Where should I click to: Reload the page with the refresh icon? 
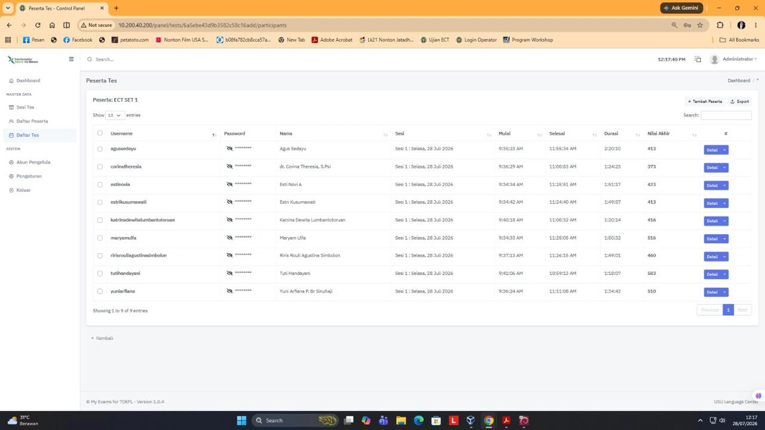pyautogui.click(x=38, y=25)
